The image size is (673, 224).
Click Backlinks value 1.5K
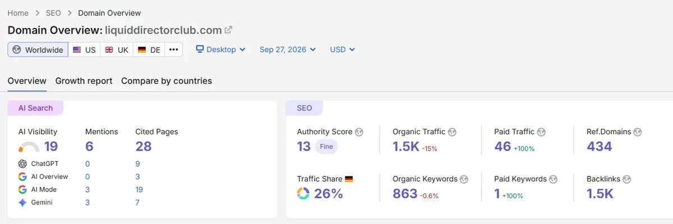click(600, 194)
